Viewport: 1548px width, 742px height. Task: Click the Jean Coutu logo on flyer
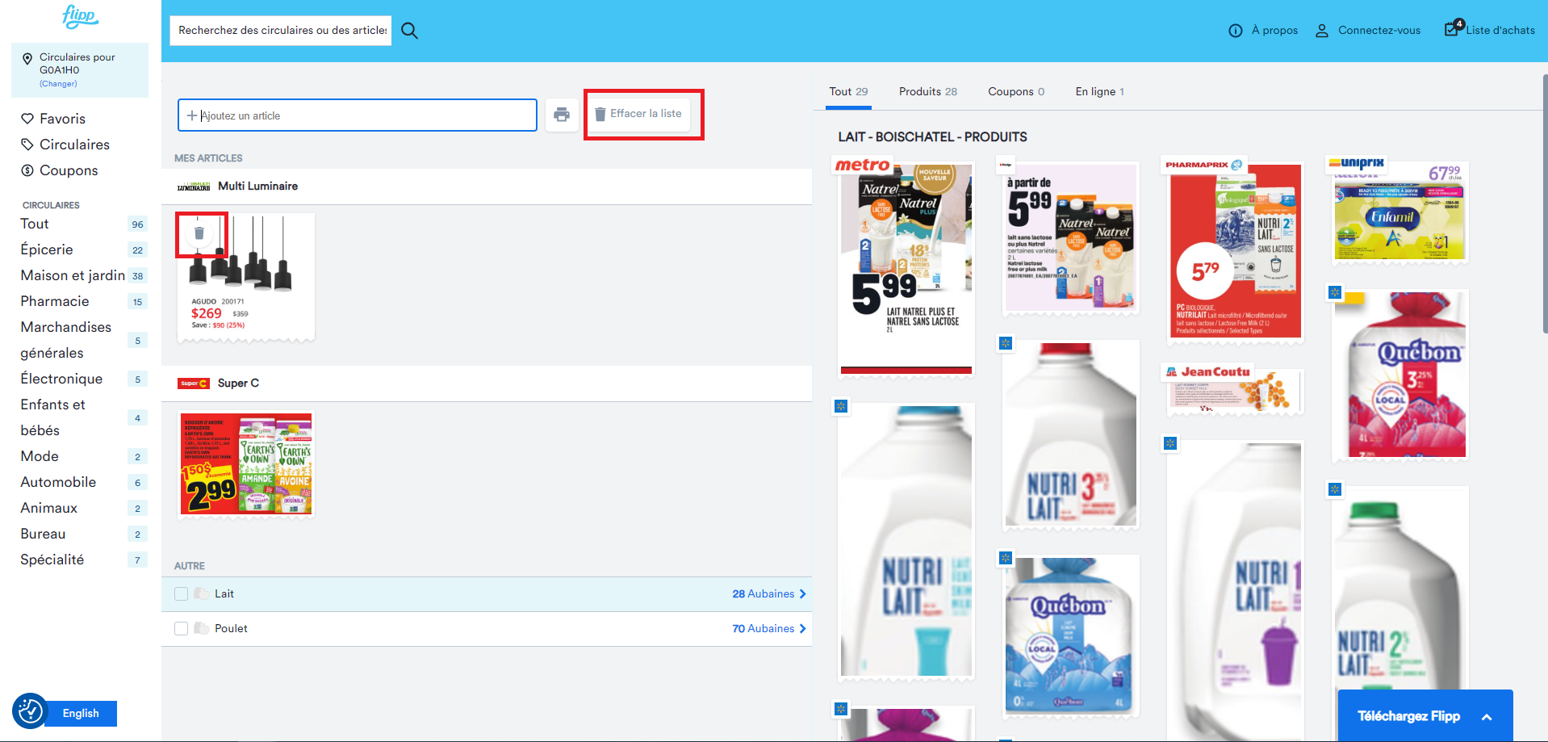click(1208, 372)
